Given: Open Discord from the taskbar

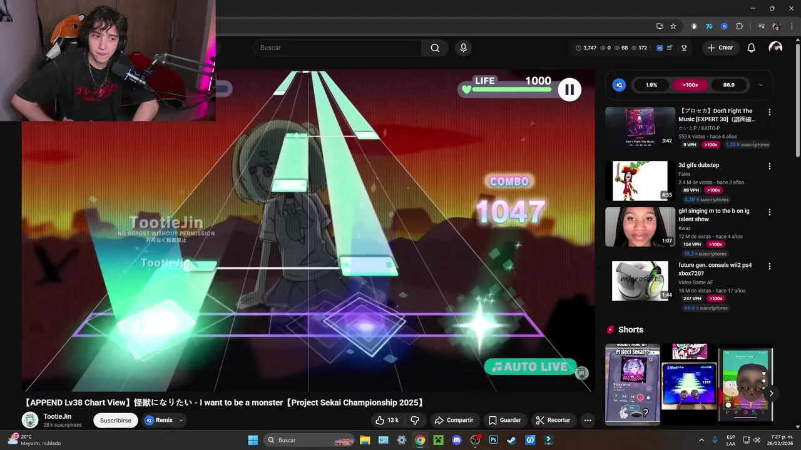Looking at the screenshot, I should click(457, 440).
